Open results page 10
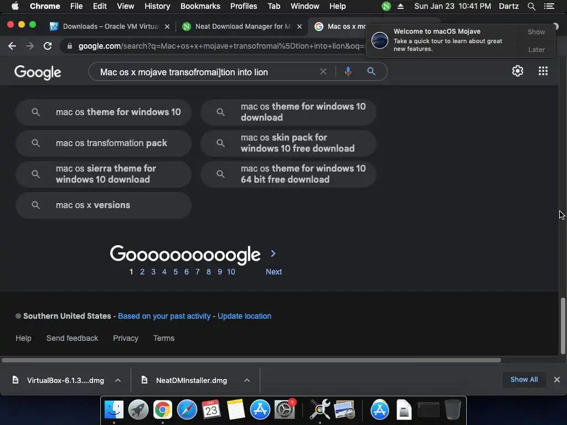567x425 pixels. click(231, 272)
